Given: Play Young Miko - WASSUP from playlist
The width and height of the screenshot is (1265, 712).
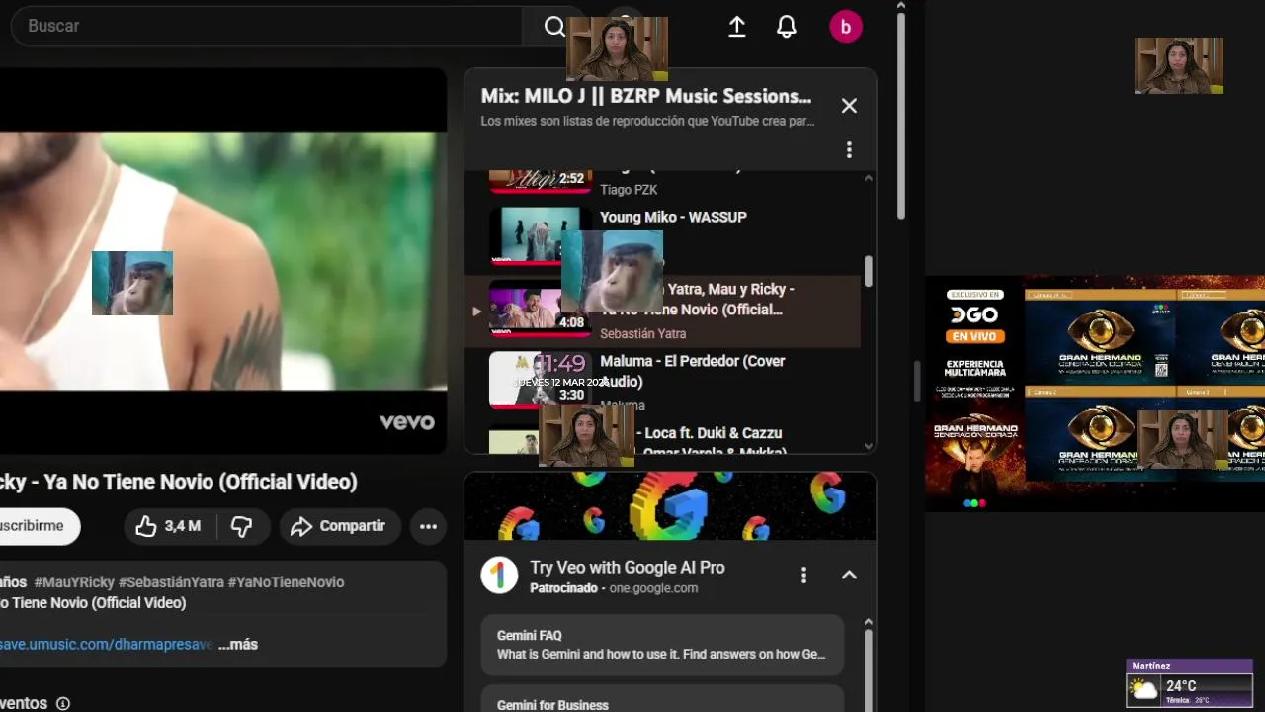Looking at the screenshot, I should 673,217.
